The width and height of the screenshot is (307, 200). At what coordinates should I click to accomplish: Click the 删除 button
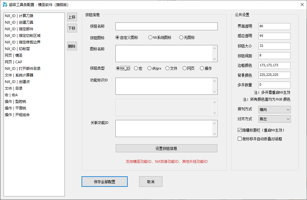[72, 46]
